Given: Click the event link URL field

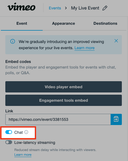Looking at the screenshot, I should click(x=58, y=119).
